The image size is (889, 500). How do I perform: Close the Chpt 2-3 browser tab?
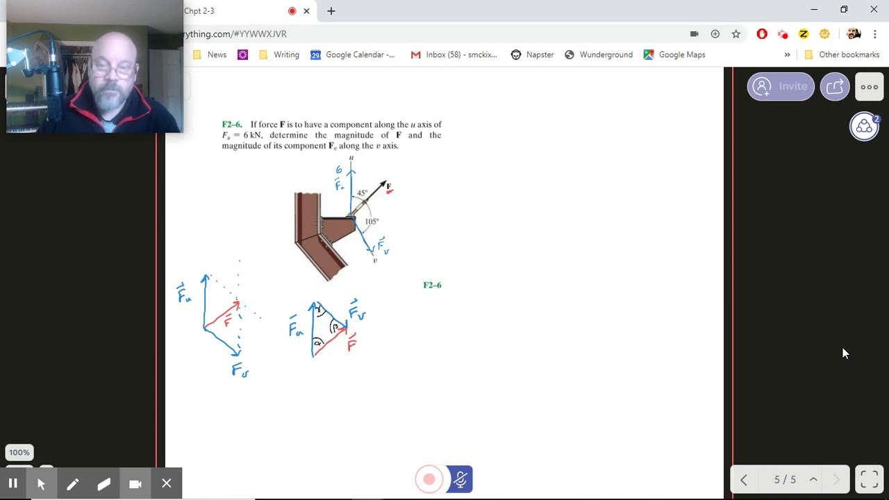(306, 11)
